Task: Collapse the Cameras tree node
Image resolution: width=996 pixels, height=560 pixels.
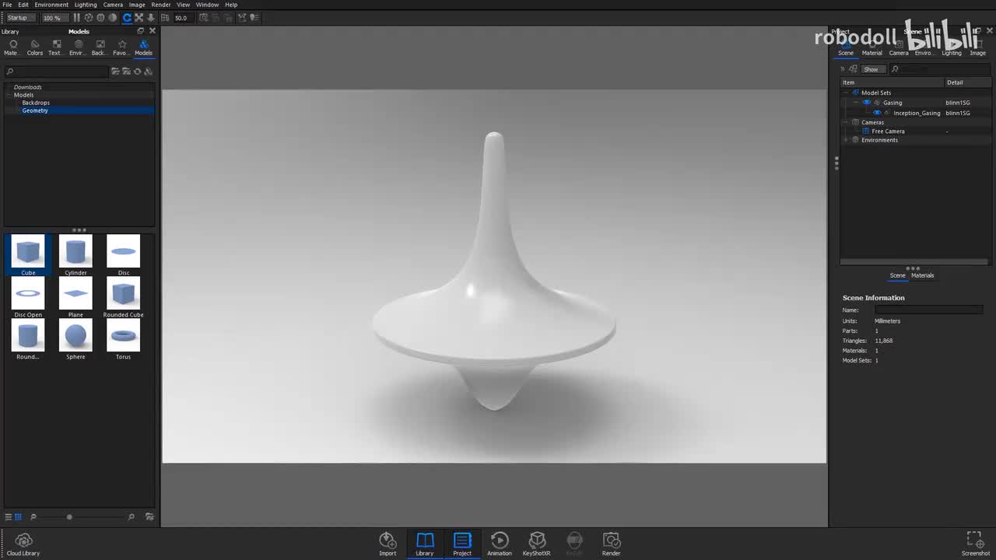Action: (x=845, y=122)
